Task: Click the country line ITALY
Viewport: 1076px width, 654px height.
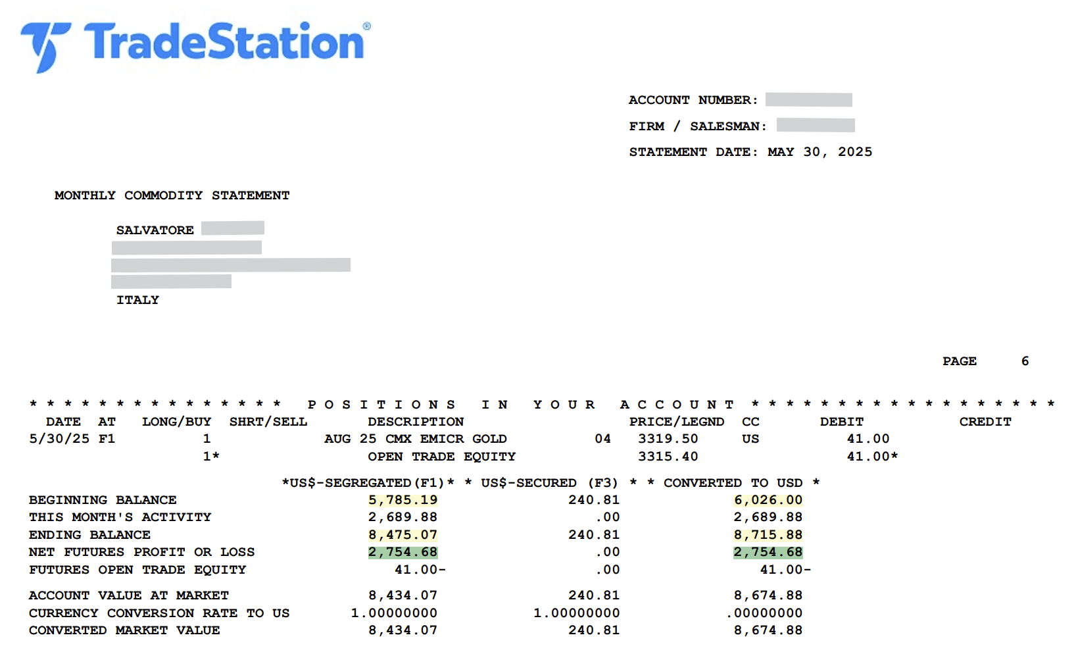Action: point(137,300)
